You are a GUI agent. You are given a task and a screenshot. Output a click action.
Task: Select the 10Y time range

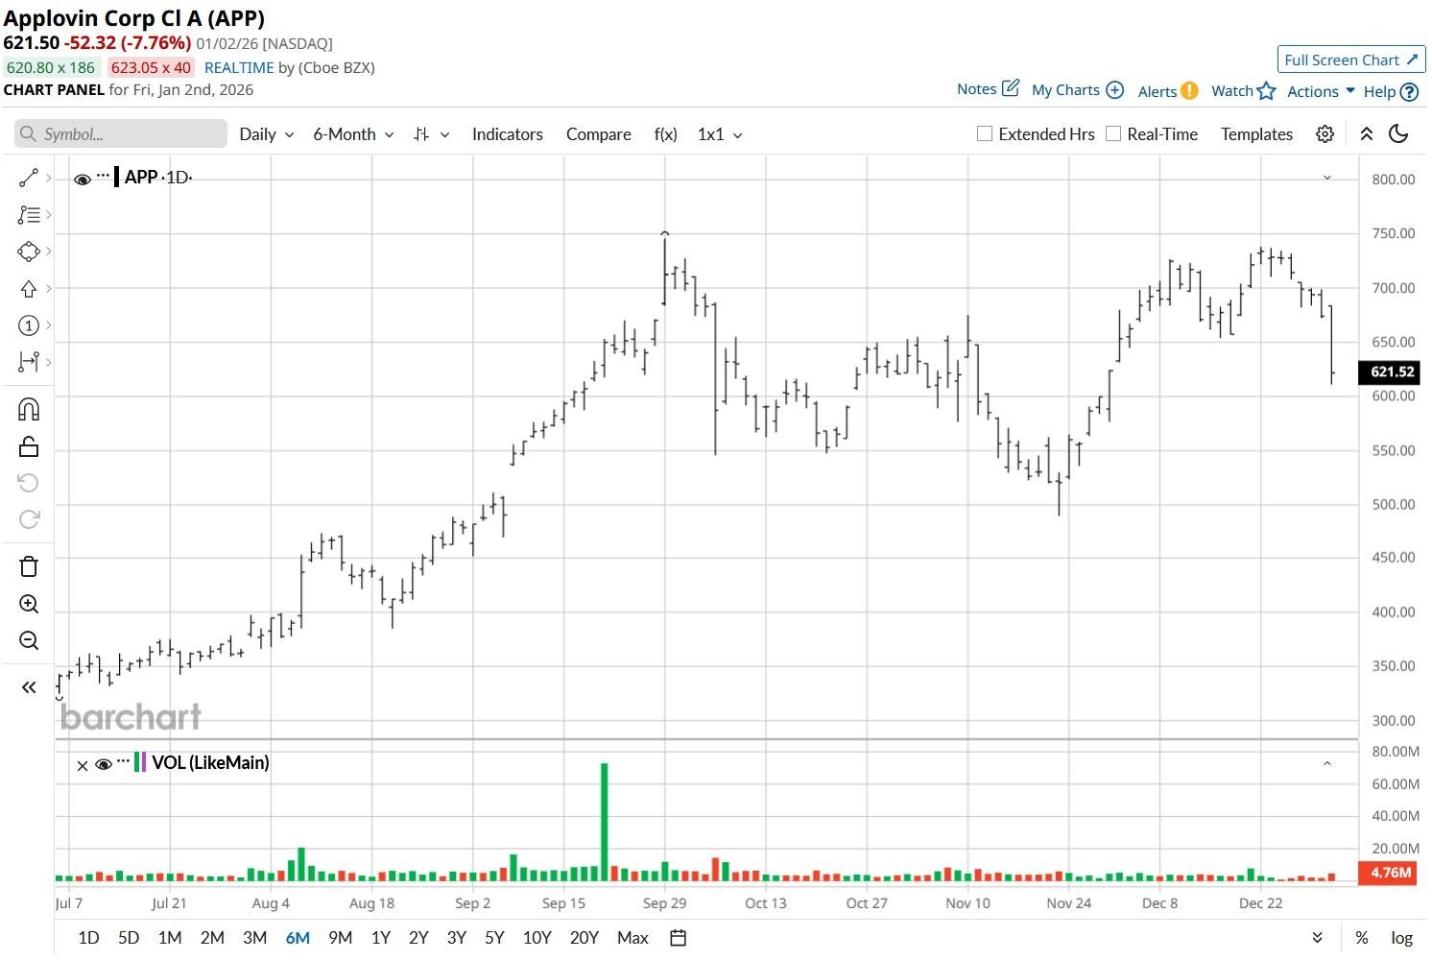[x=537, y=938]
